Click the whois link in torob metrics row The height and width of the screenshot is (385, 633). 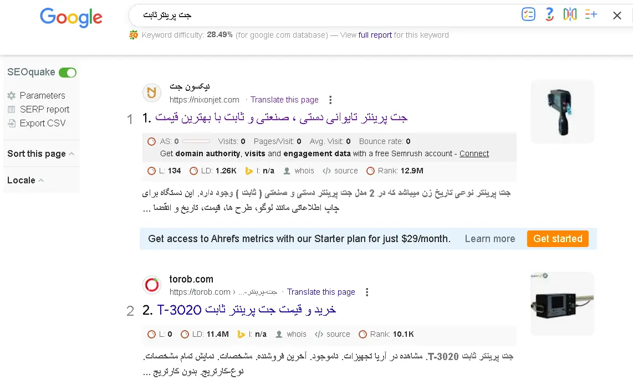tap(297, 335)
